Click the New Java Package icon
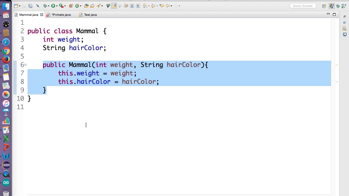This screenshot has height=196, width=349. point(71,6)
